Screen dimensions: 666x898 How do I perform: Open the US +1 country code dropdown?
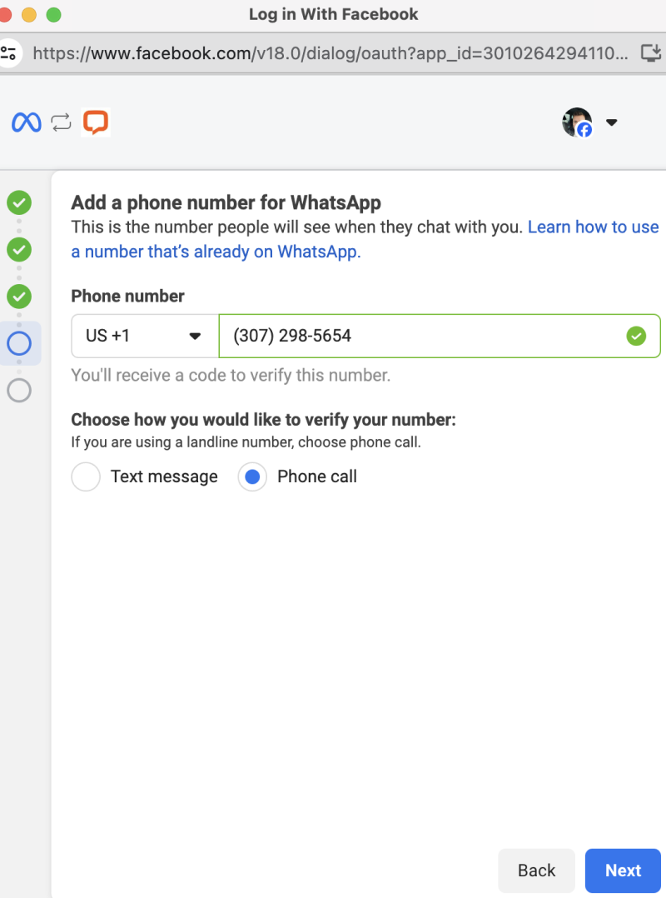[145, 336]
